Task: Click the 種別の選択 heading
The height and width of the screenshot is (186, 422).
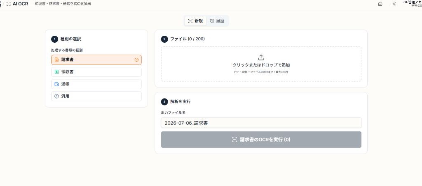Action: click(71, 39)
